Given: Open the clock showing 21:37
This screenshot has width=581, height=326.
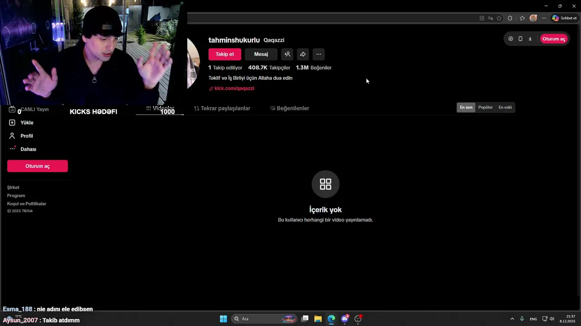Looking at the screenshot, I should (x=568, y=319).
